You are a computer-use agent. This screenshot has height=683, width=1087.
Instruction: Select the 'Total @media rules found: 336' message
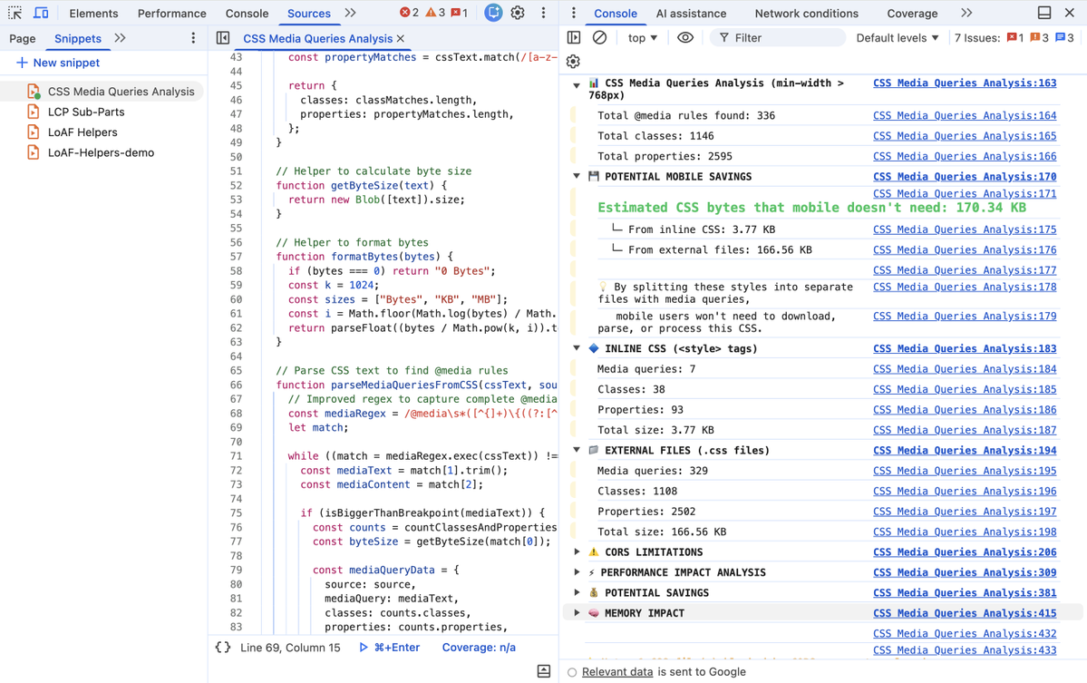[x=686, y=116]
